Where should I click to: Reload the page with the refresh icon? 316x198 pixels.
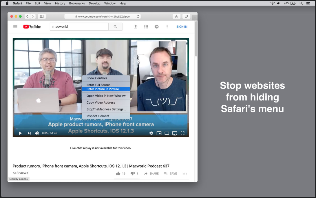pos(138,16)
